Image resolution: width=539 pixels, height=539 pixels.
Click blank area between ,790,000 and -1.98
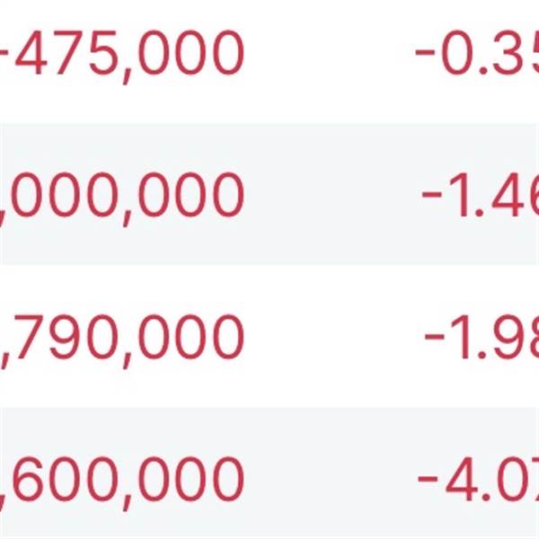coord(332,337)
